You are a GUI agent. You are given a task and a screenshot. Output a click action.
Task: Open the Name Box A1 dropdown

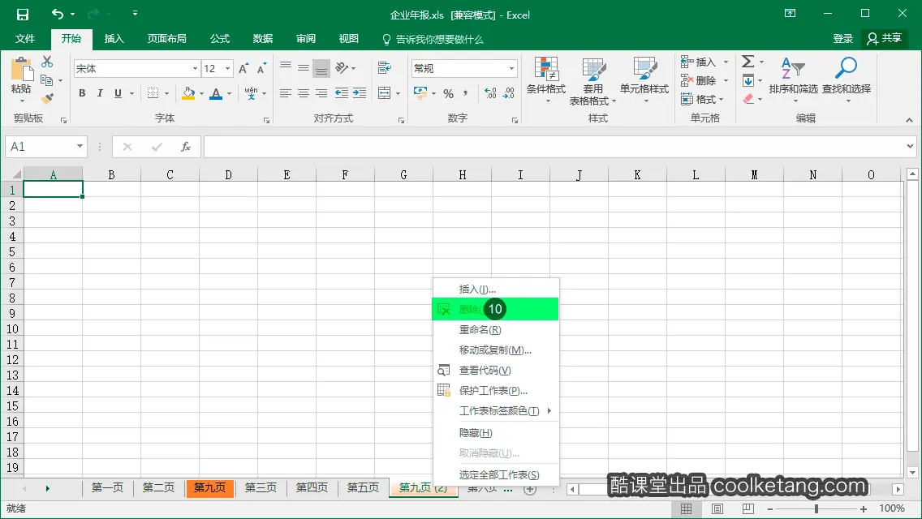coord(80,146)
